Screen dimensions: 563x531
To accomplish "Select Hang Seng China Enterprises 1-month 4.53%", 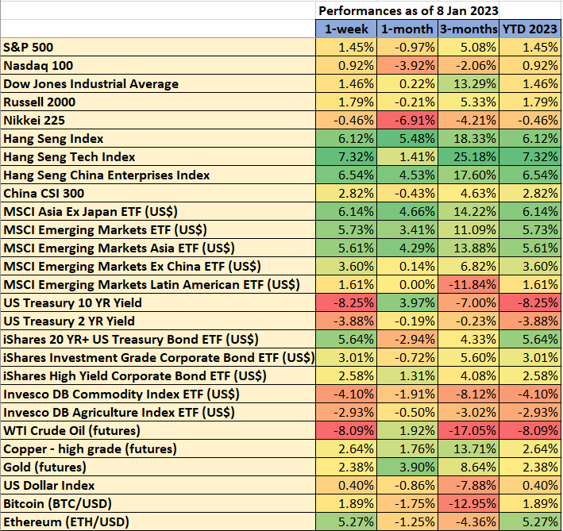I will click(x=407, y=175).
